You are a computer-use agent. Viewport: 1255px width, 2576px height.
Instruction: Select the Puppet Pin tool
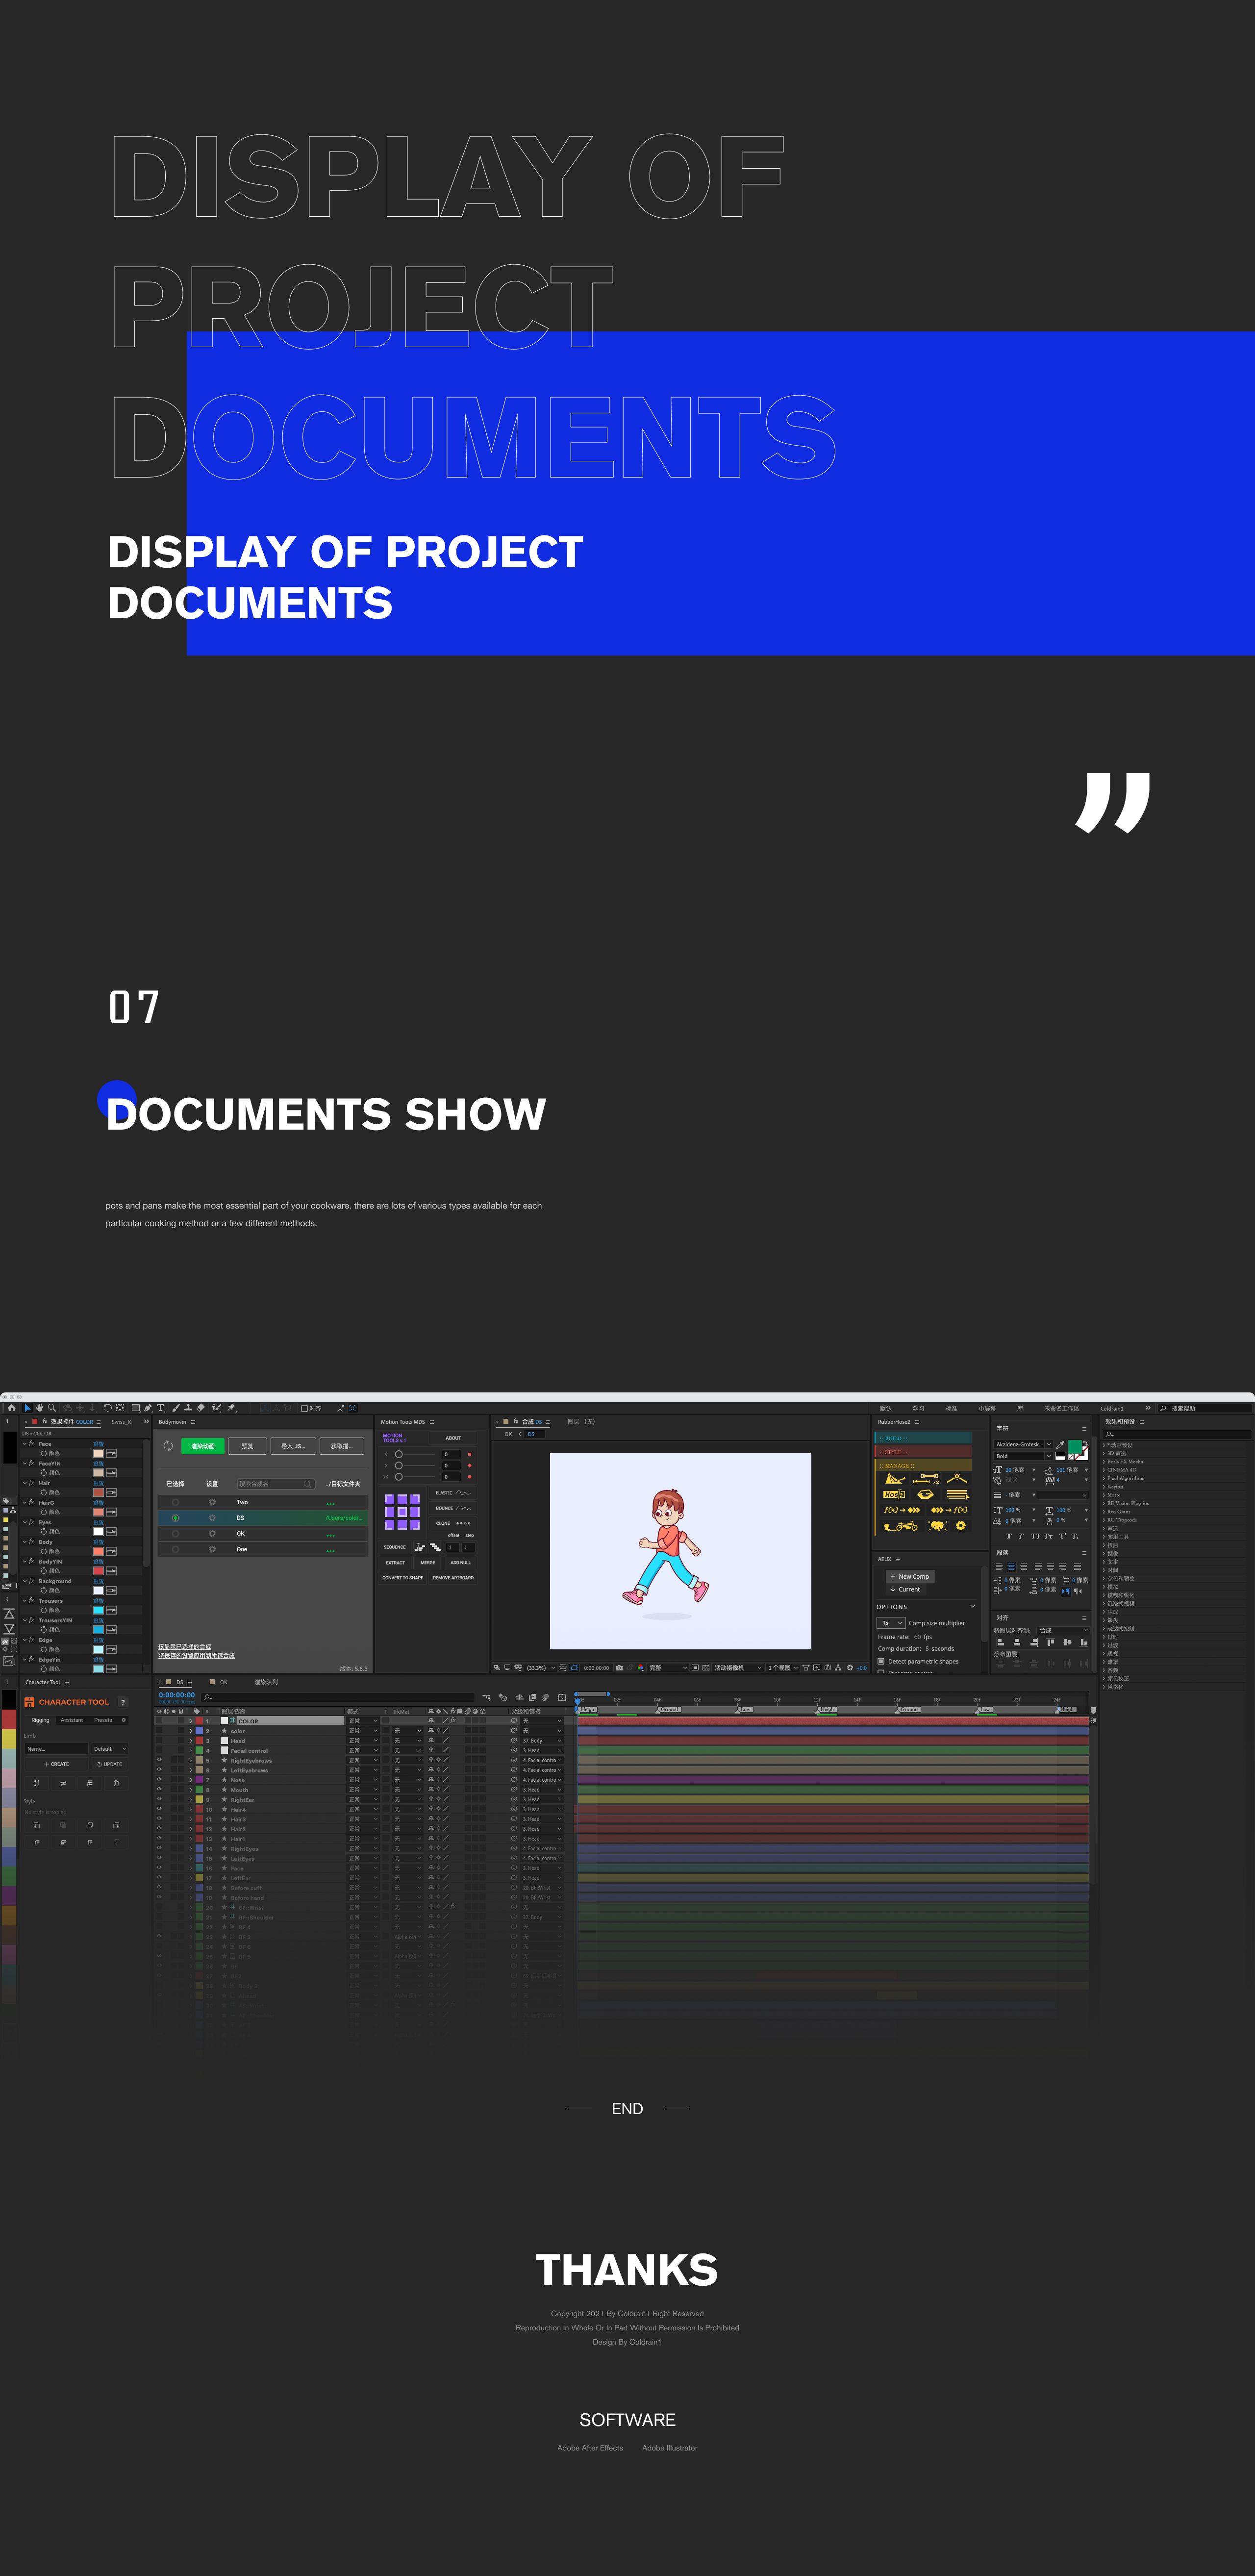pos(231,1408)
